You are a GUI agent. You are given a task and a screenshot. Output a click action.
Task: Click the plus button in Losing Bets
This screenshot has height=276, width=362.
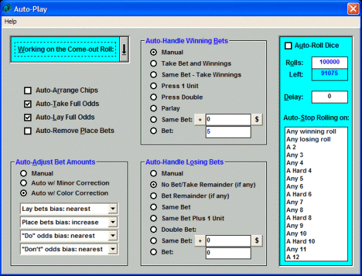pos(200,241)
